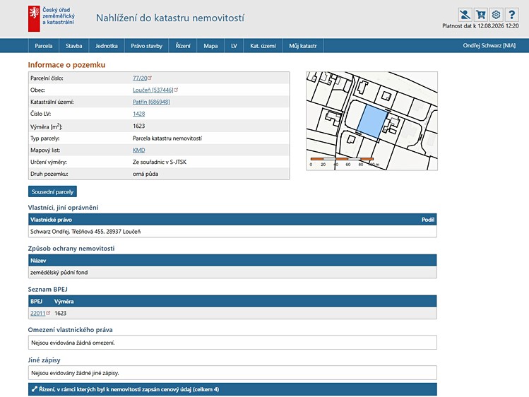Click the Sousední parcely button

pyautogui.click(x=52, y=191)
